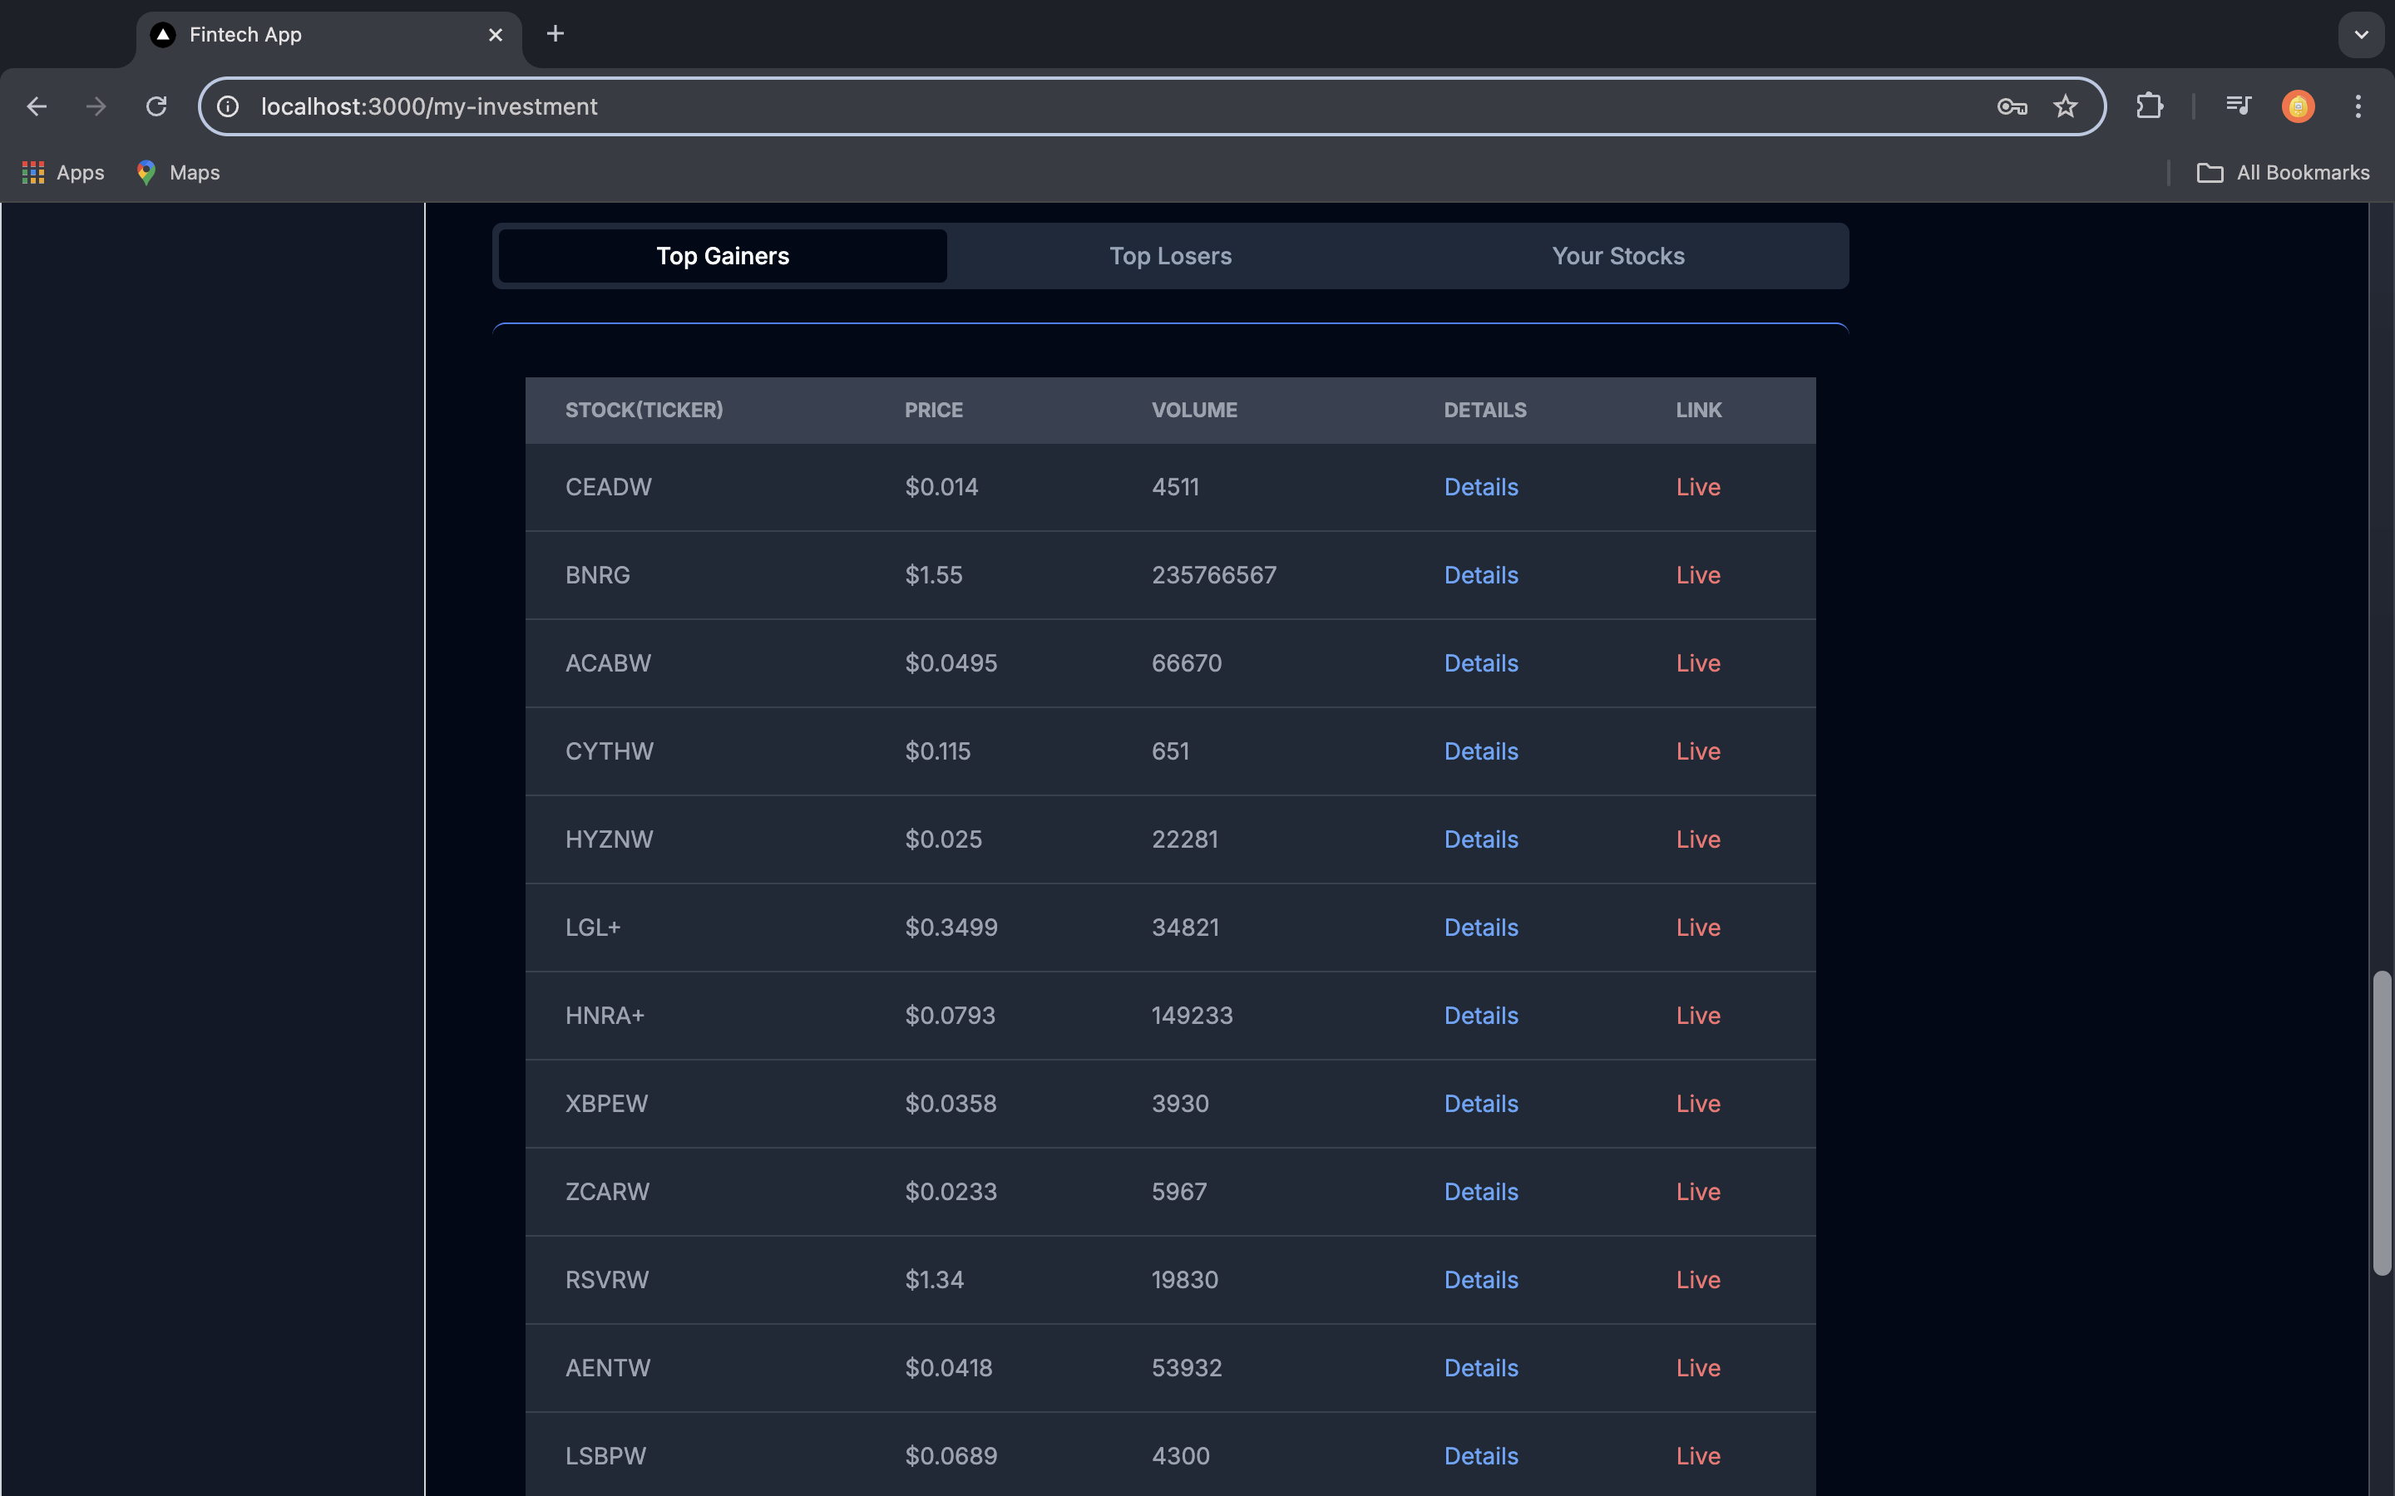Open the All Bookmarks folder
Image resolution: width=2395 pixels, height=1496 pixels.
(2282, 172)
